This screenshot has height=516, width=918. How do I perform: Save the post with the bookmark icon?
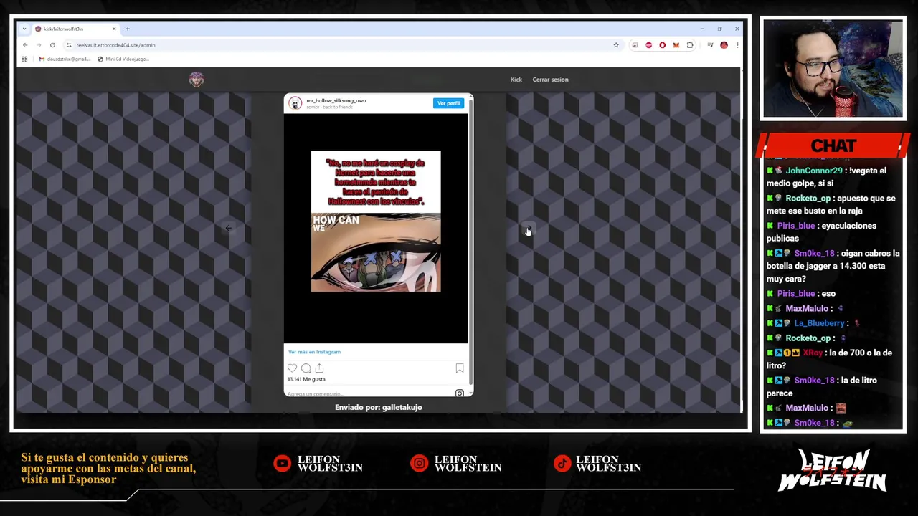tap(460, 368)
